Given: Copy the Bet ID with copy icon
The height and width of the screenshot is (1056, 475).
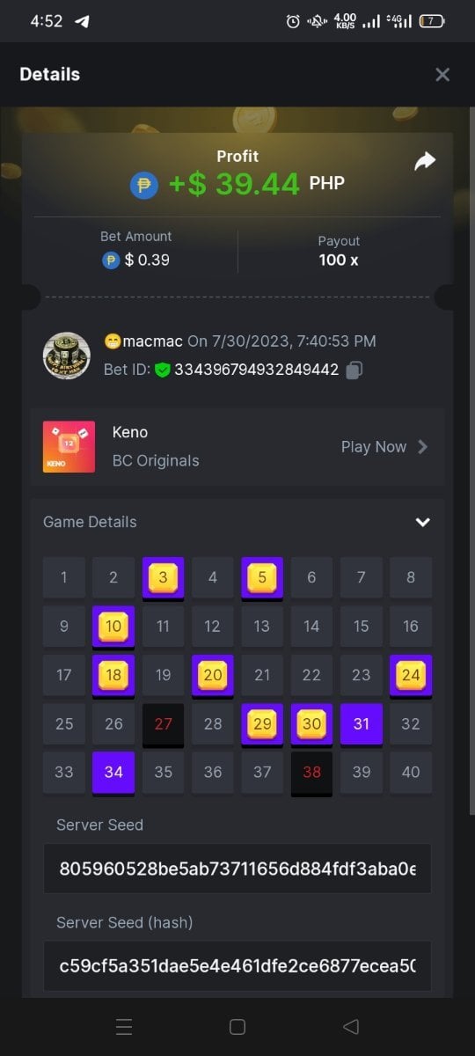Looking at the screenshot, I should [x=354, y=370].
